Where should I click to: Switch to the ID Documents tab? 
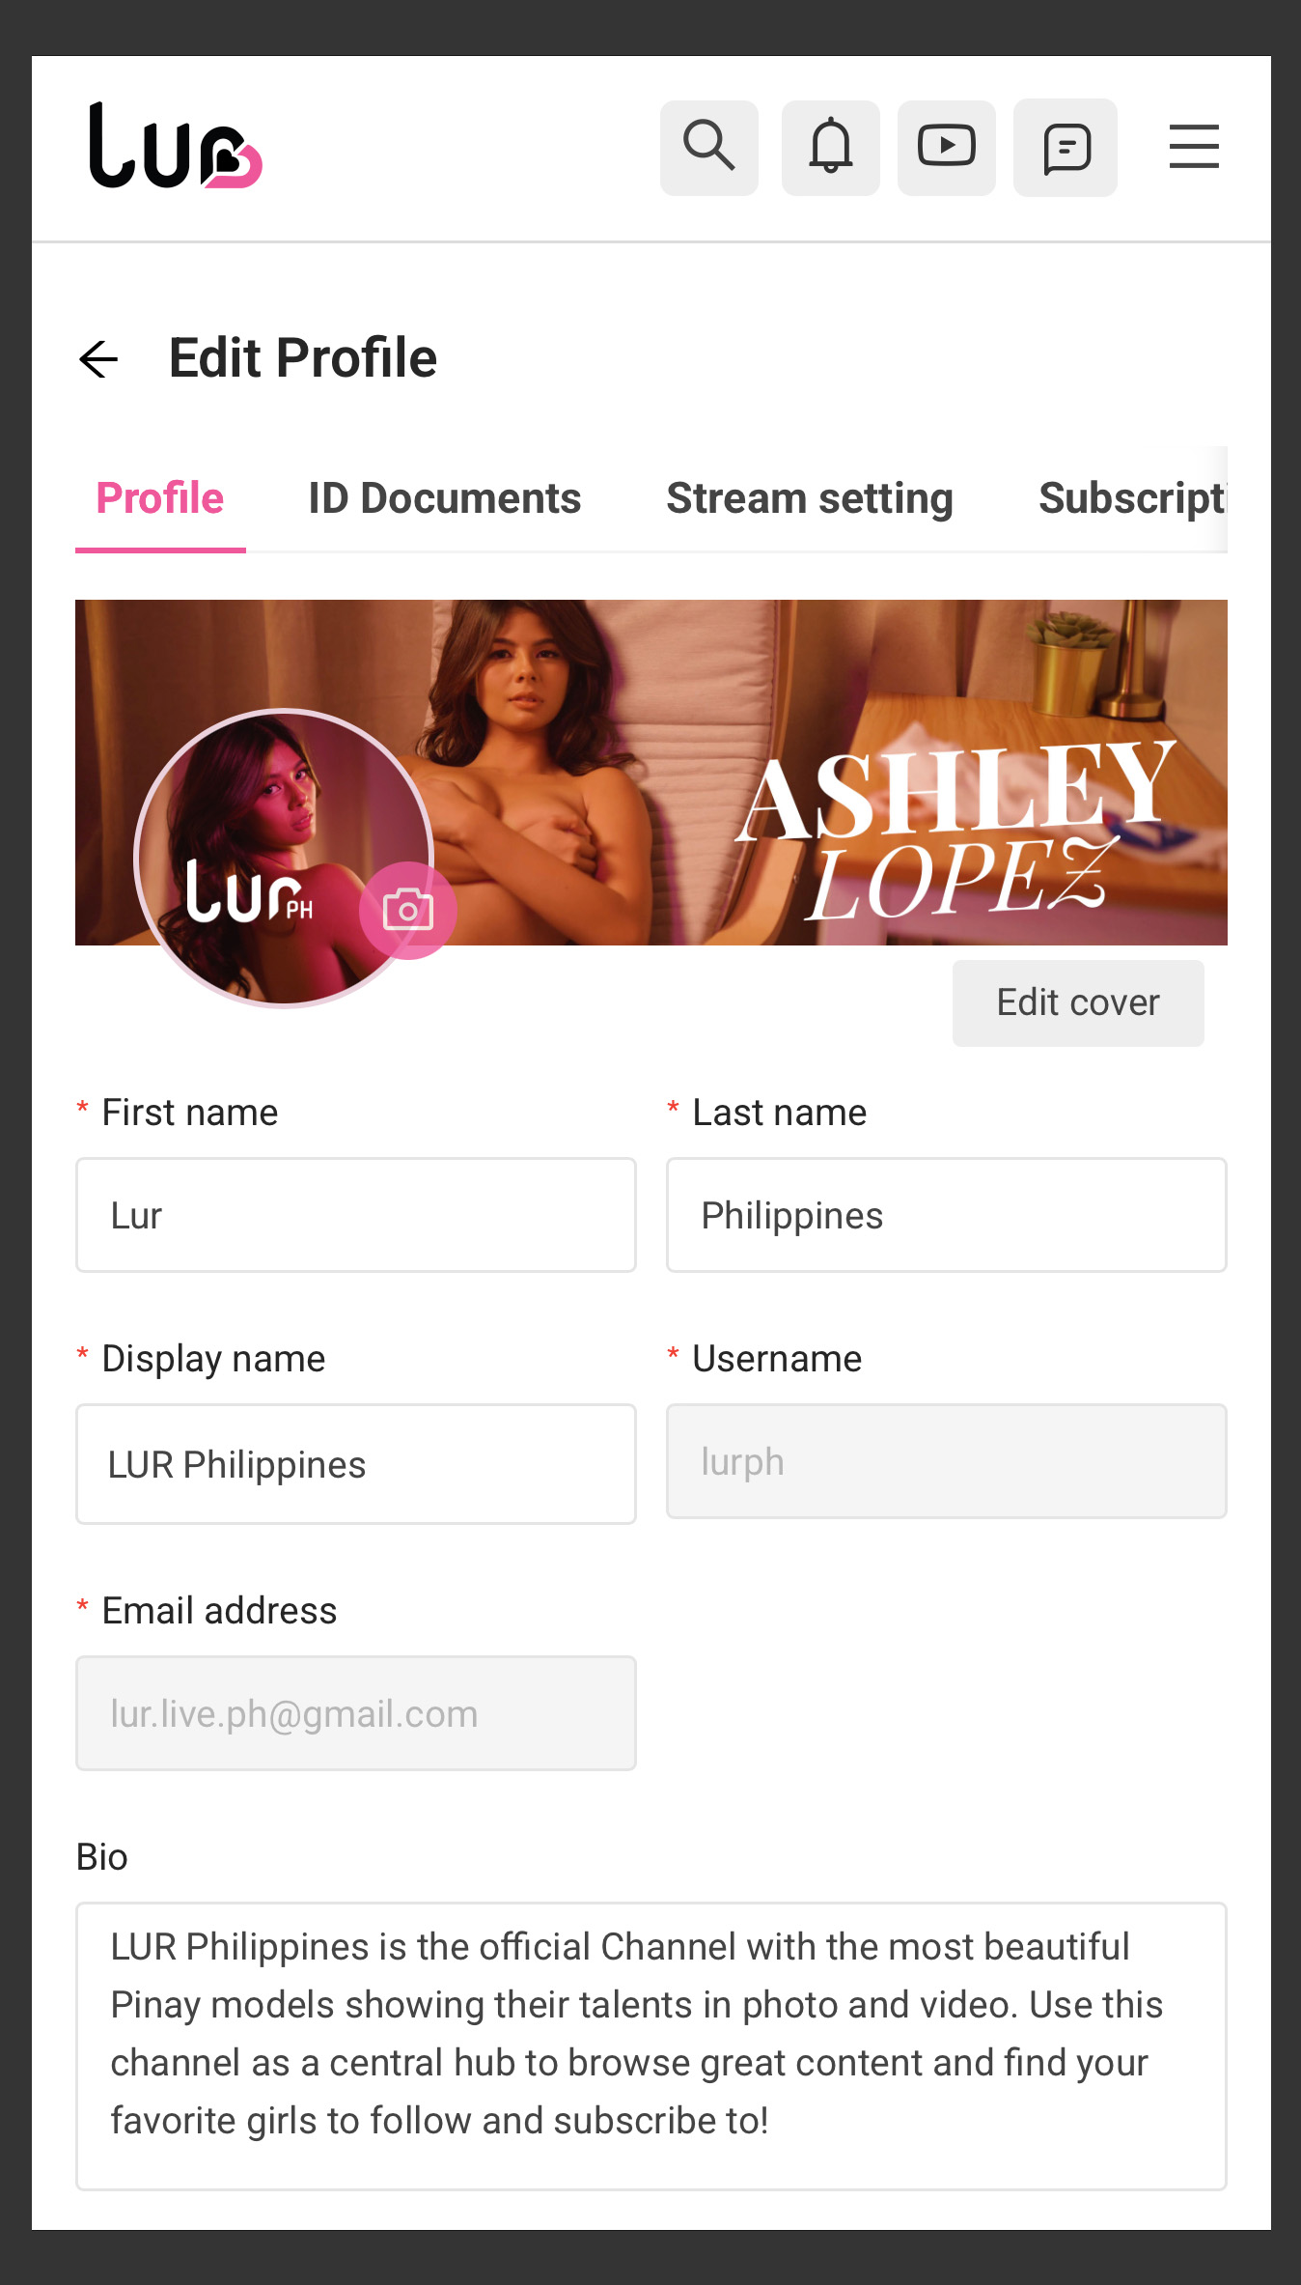[x=444, y=498]
